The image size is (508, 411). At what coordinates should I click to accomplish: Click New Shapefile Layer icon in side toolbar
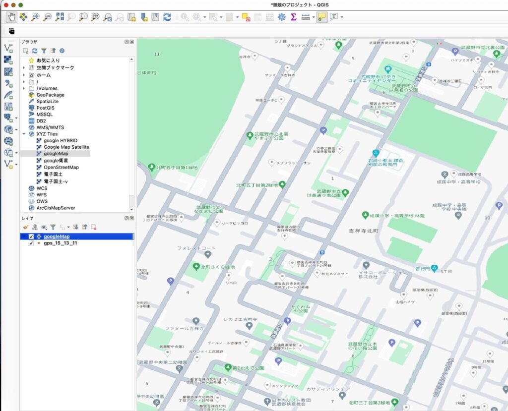click(8, 164)
